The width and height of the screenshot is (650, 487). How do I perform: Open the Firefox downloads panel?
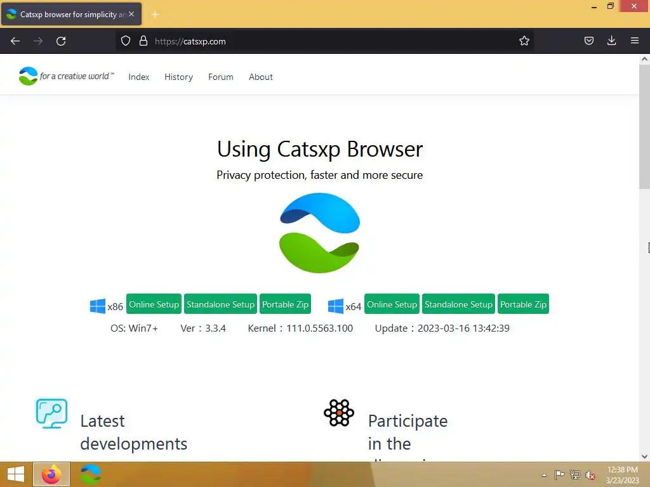click(611, 41)
